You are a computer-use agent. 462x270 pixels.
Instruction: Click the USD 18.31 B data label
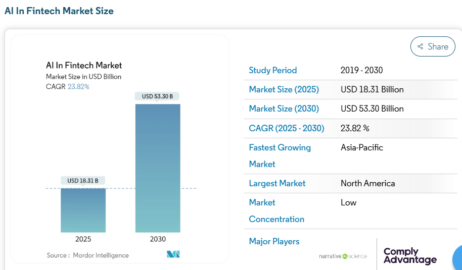click(83, 181)
